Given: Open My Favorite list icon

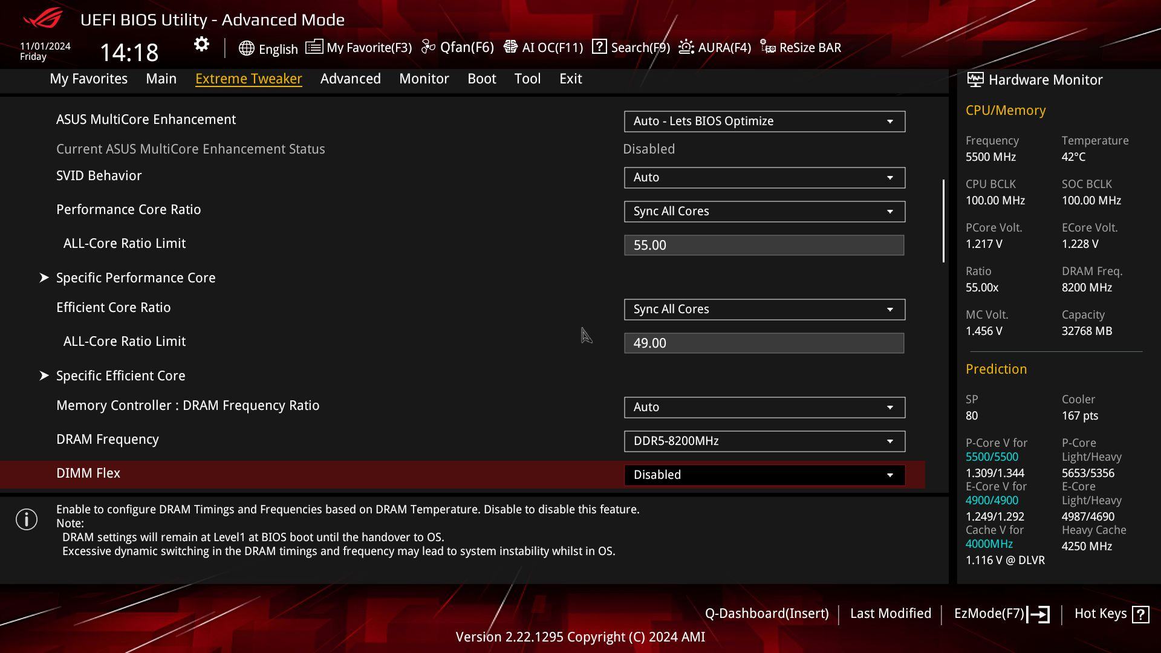Looking at the screenshot, I should [x=314, y=47].
